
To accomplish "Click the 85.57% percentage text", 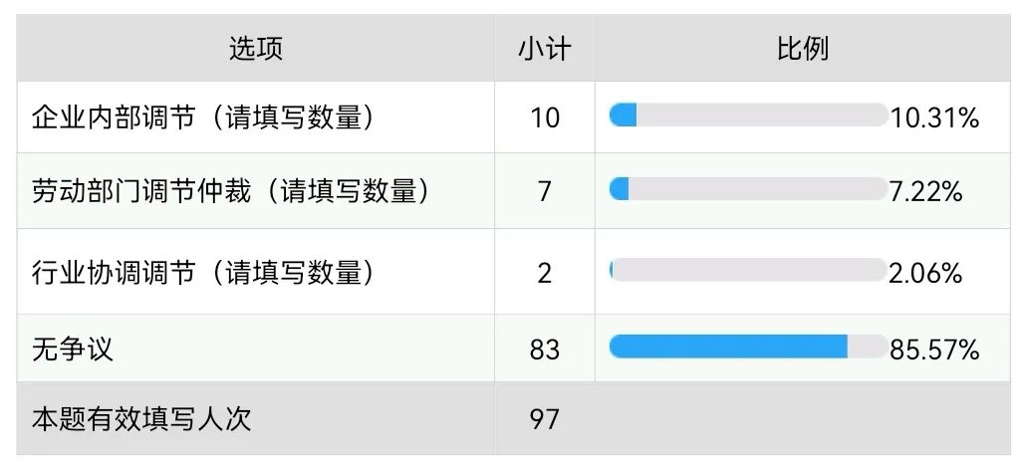I will pyautogui.click(x=935, y=349).
